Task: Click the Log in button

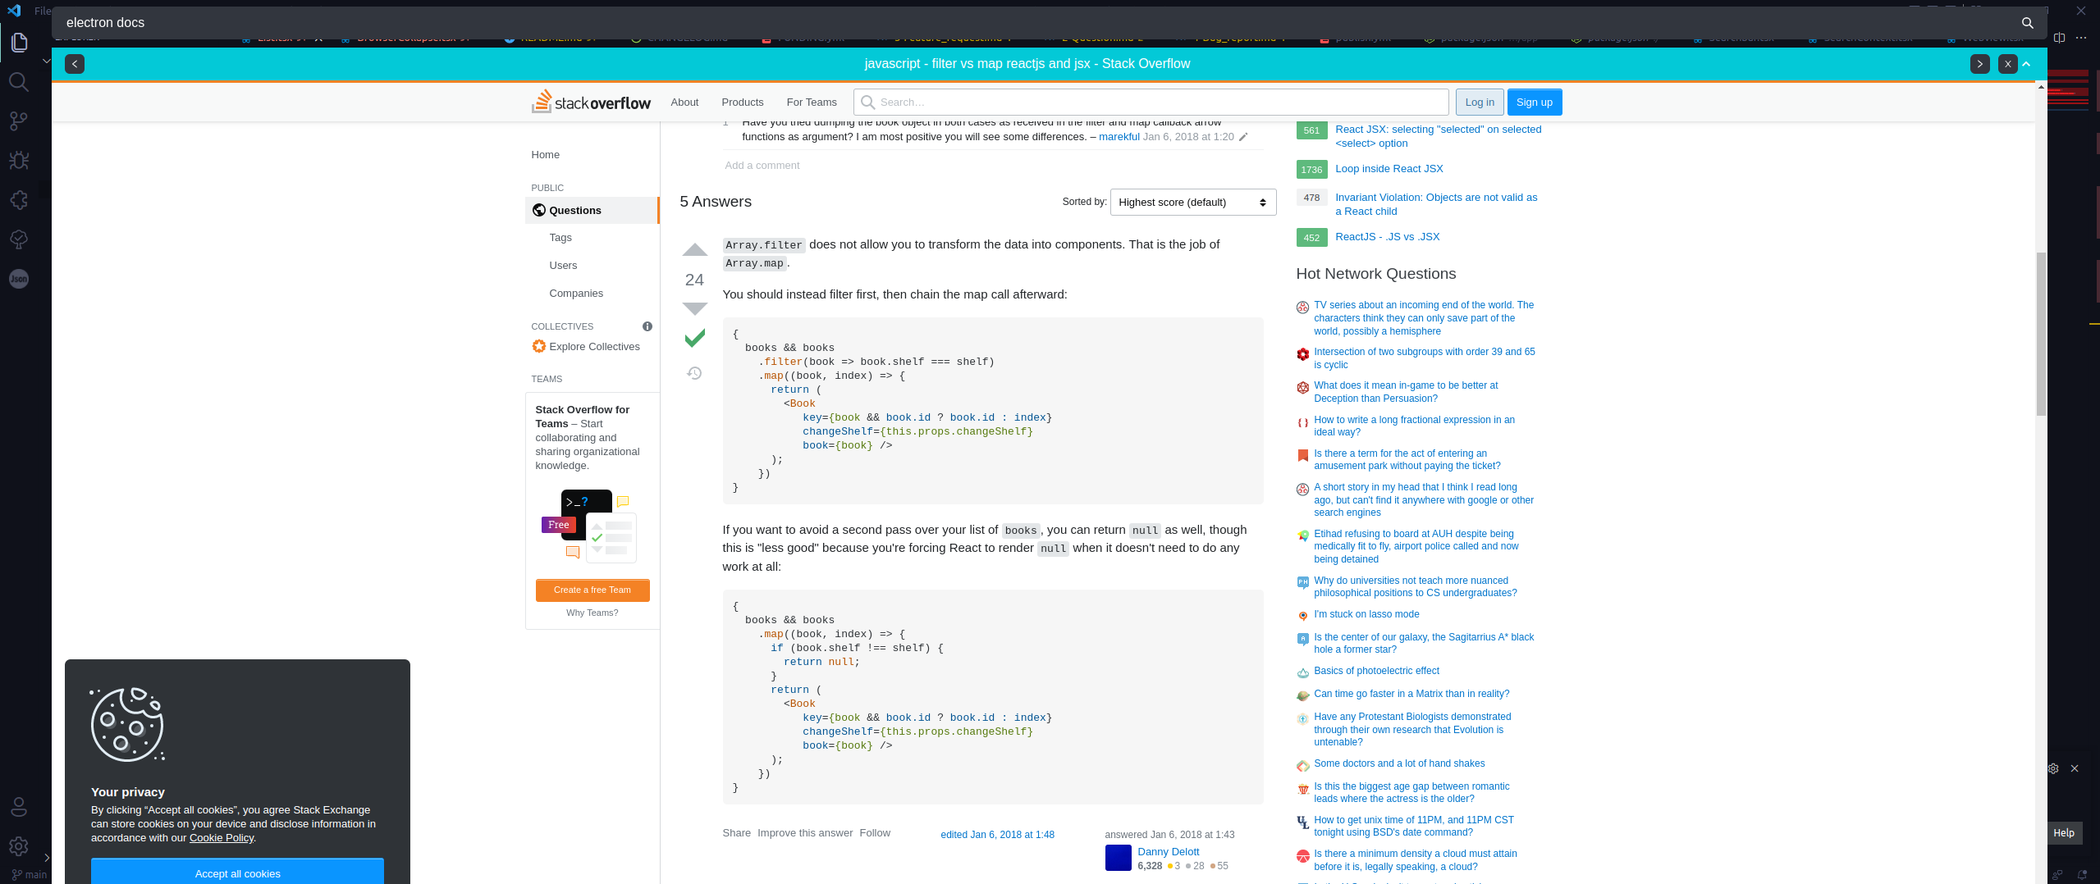Action: pyautogui.click(x=1480, y=103)
